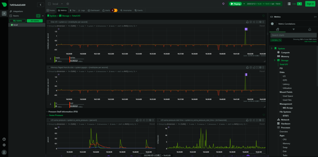Image resolution: width=318 pixels, height=157 pixels.
Task: Open the 2 dimensions dropdown in Disk I/O
Action: pyautogui.click(x=102, y=26)
